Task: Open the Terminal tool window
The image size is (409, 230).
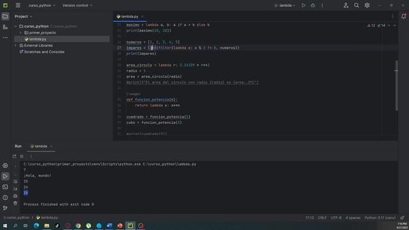Action: click(x=5, y=187)
